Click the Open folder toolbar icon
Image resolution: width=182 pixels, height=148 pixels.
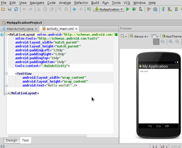click(x=3, y=9)
